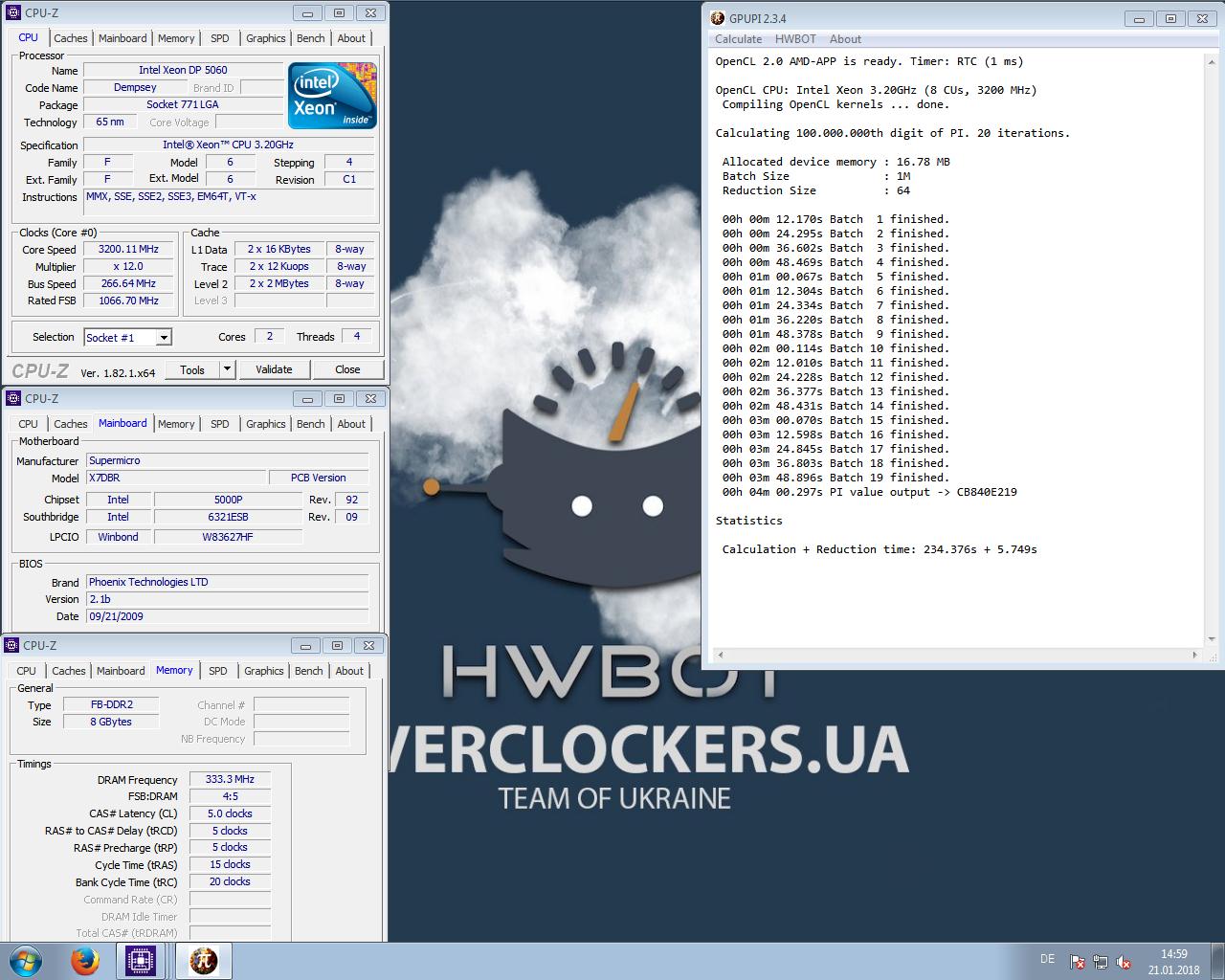Select Bench tab in Mainboard CPU-Z window
Image resolution: width=1225 pixels, height=980 pixels.
pyautogui.click(x=311, y=424)
